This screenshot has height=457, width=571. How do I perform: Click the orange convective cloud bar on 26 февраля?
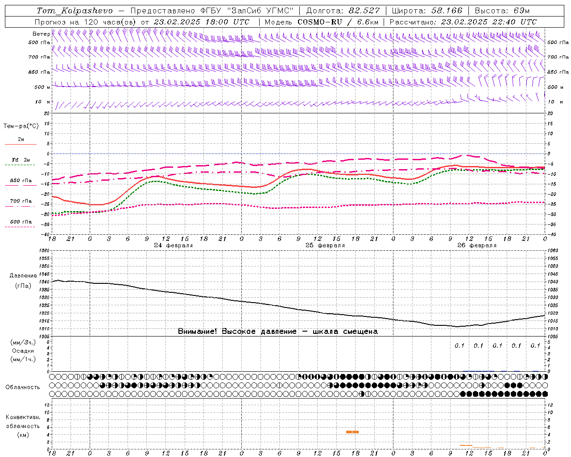coord(466,445)
